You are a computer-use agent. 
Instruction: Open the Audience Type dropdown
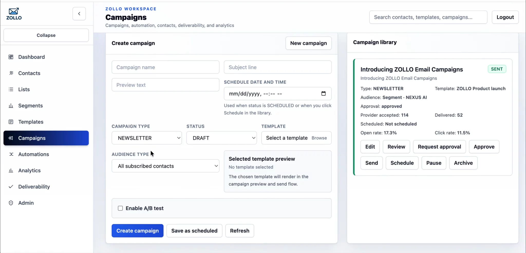(165, 166)
